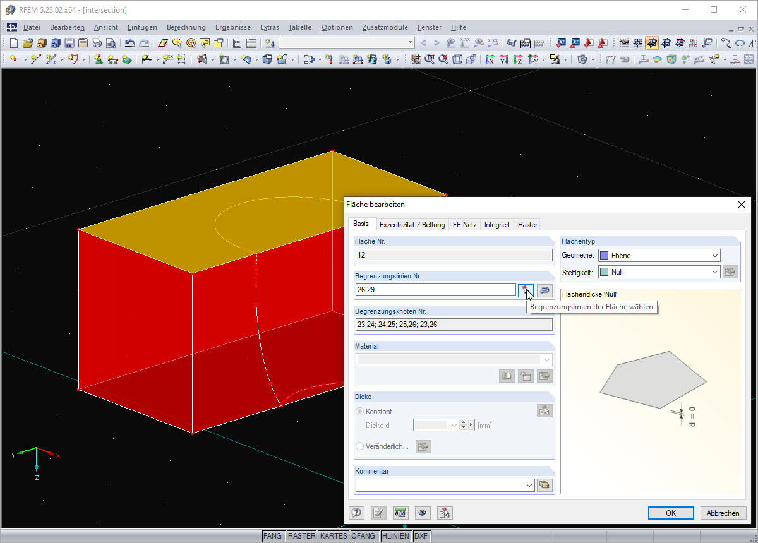Click the Print icon in the toolbar

97,43
